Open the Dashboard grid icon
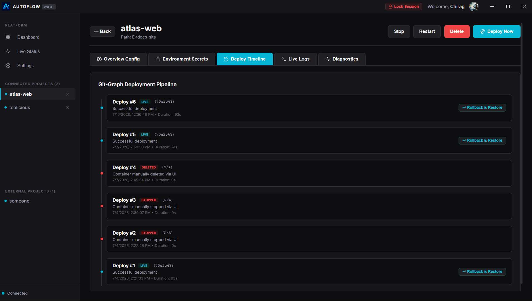Viewport: 532px width, 301px height. pos(8,37)
